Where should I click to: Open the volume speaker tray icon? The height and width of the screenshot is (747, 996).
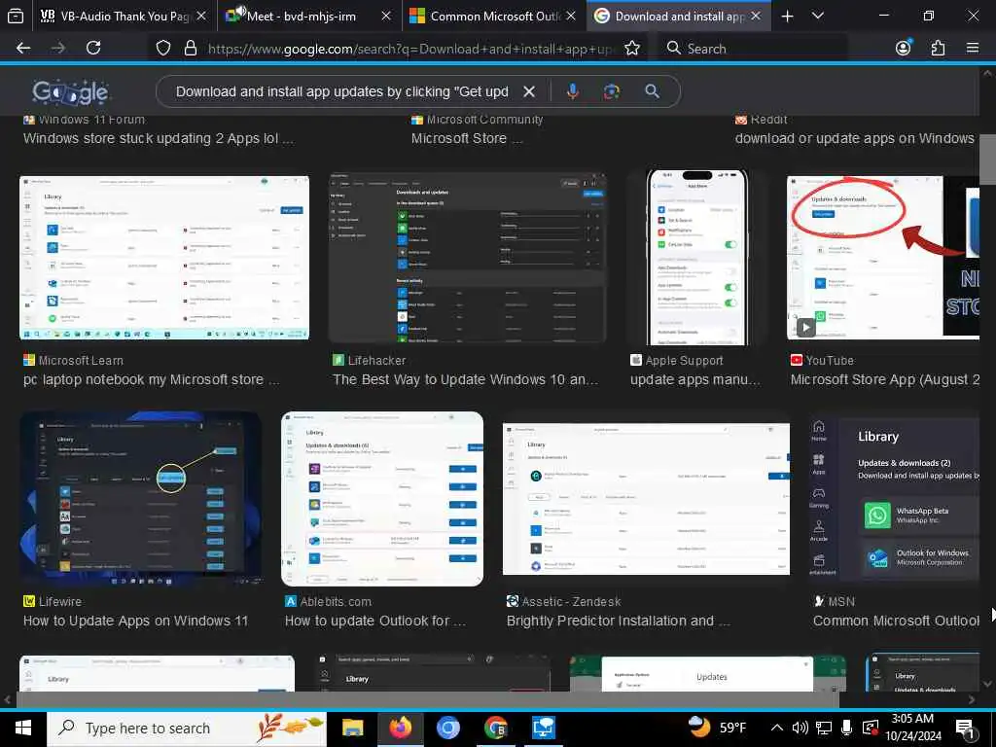(800, 728)
